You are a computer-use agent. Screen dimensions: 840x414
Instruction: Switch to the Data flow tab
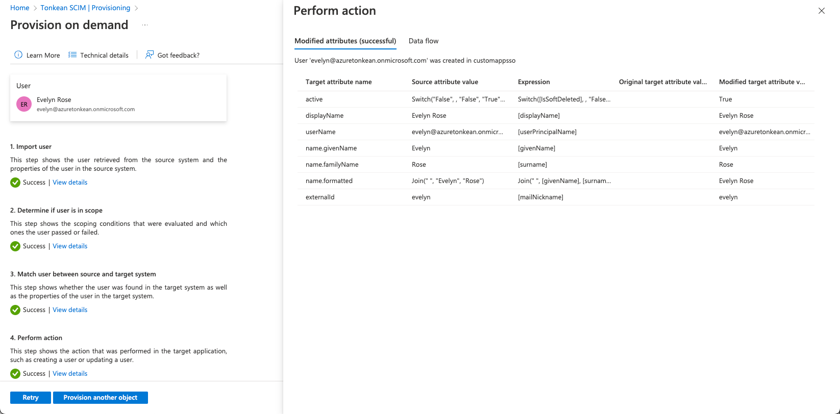click(x=423, y=41)
